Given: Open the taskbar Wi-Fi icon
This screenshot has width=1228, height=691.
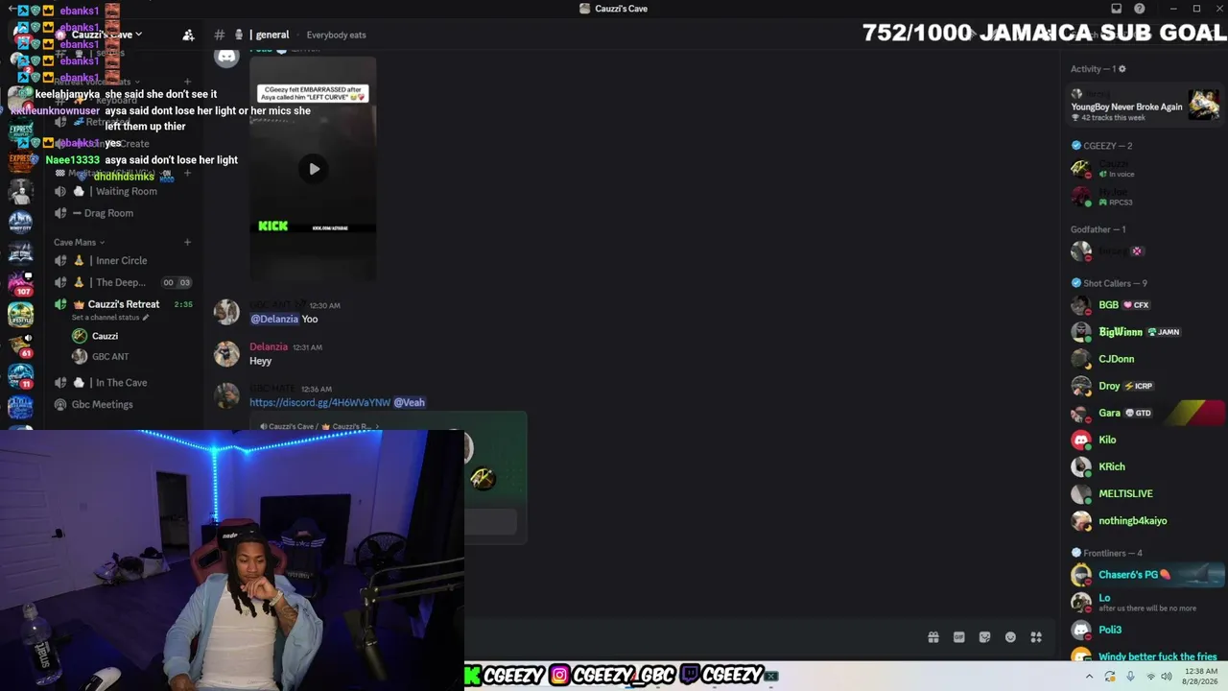Looking at the screenshot, I should point(1150,677).
